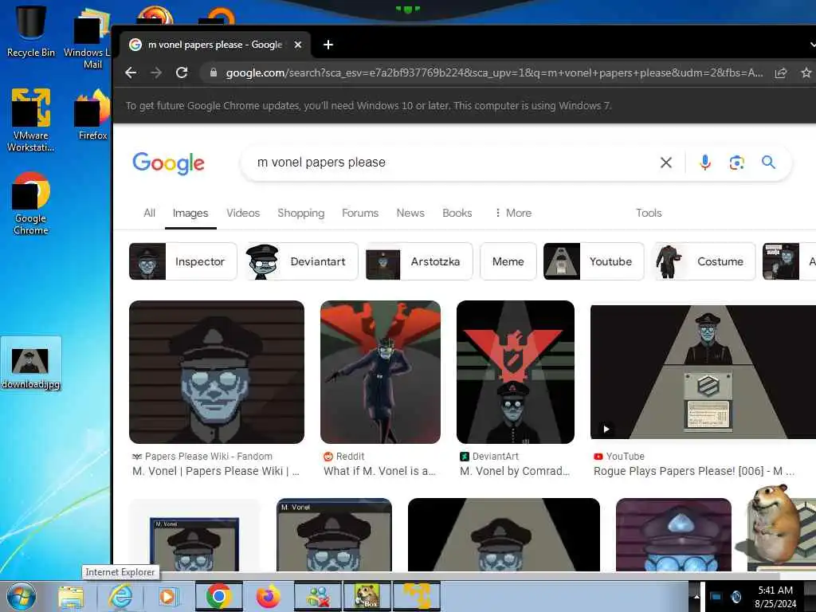The width and height of the screenshot is (816, 612).
Task: Open Windows Media Player from taskbar
Action: [167, 597]
